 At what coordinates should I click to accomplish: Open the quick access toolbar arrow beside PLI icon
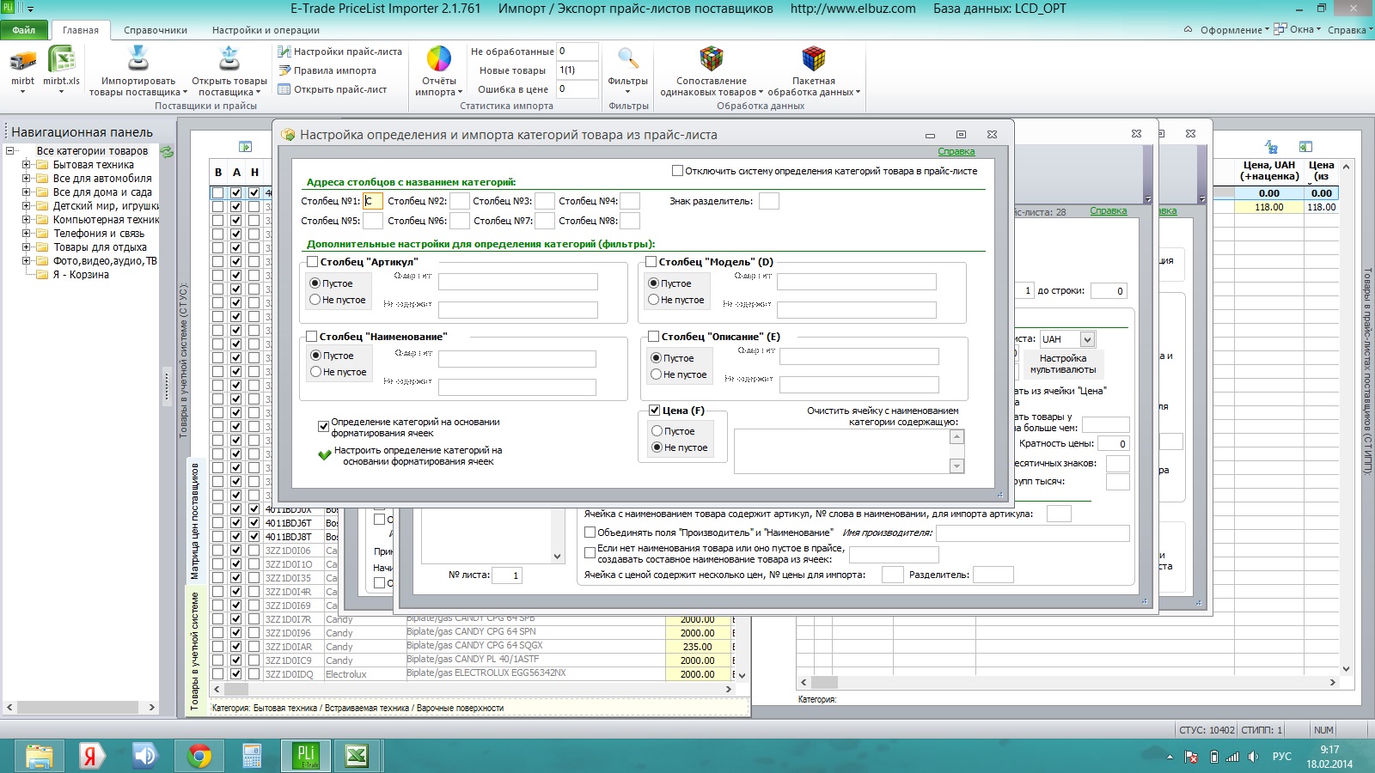point(30,9)
